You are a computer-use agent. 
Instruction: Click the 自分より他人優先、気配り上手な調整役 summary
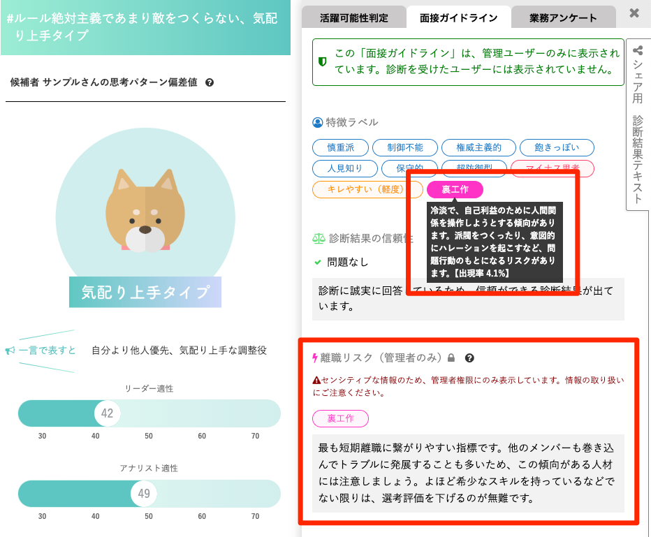(179, 351)
